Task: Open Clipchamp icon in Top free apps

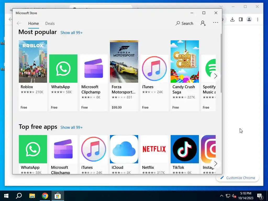Action: click(63, 149)
